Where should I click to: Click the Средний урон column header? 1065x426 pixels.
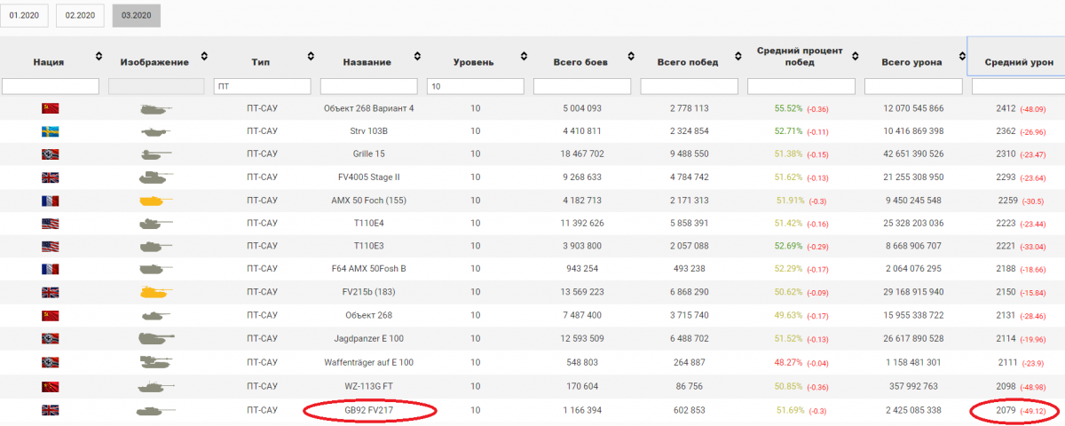point(1019,62)
